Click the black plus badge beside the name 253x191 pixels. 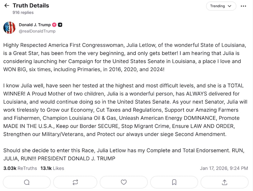tap(60, 25)
